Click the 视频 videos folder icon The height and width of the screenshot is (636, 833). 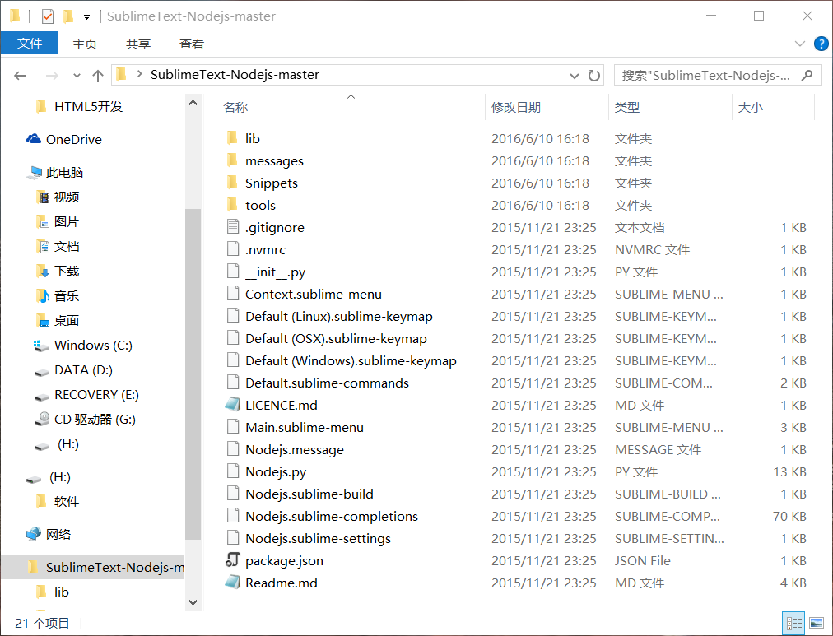click(x=43, y=197)
